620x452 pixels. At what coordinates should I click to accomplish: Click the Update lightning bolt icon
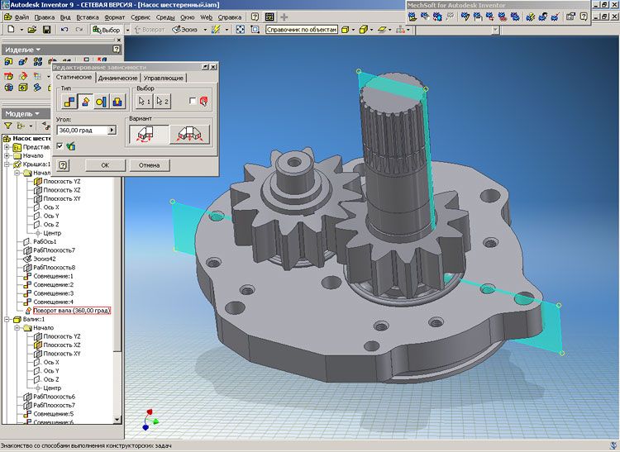click(216, 30)
